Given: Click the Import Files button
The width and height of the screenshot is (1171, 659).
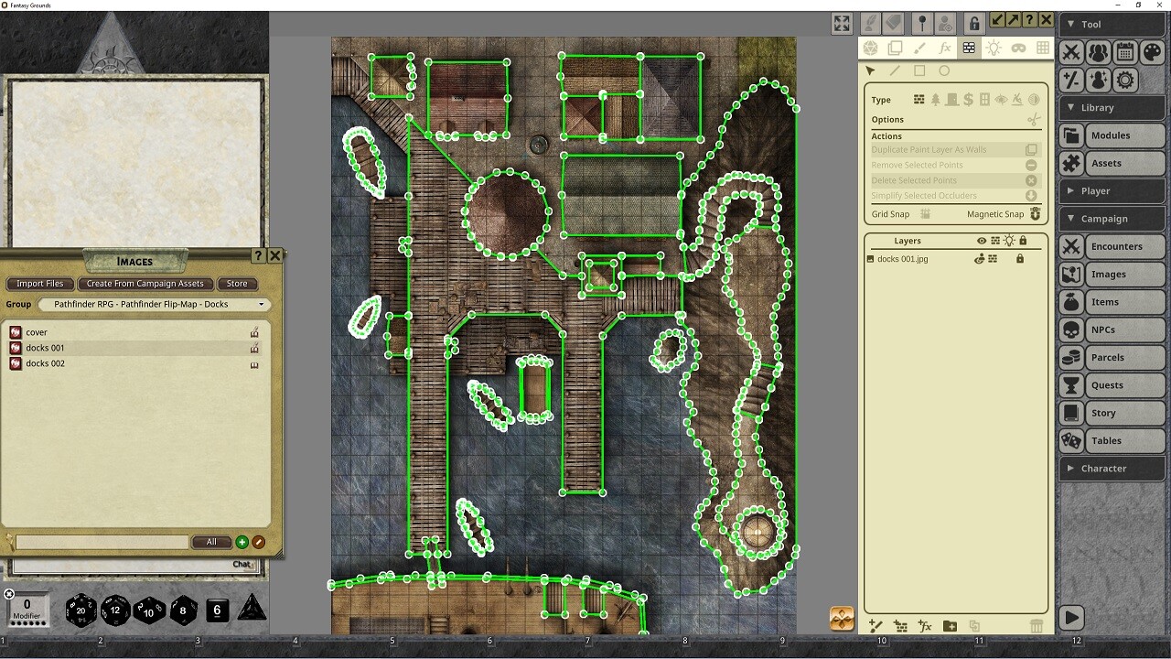Looking at the screenshot, I should [39, 284].
